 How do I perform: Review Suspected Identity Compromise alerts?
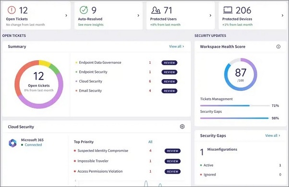(x=172, y=151)
